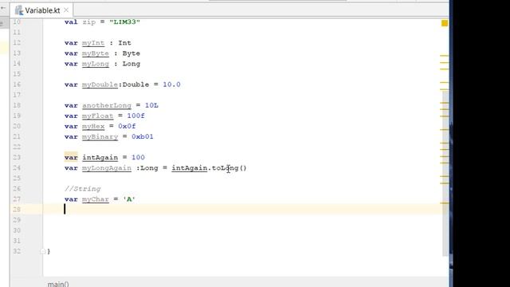Click the highlighted var keyword on line 23
510x287 pixels.
pyautogui.click(x=71, y=158)
